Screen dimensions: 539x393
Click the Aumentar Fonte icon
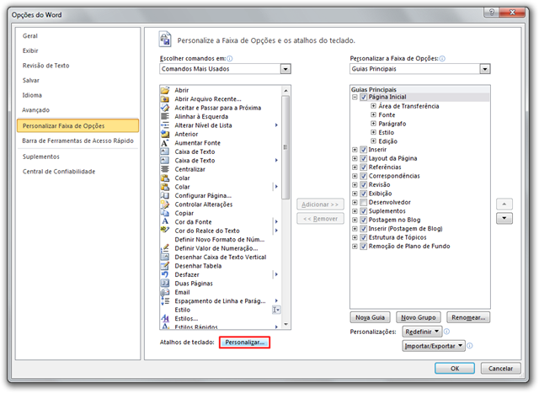tap(165, 143)
